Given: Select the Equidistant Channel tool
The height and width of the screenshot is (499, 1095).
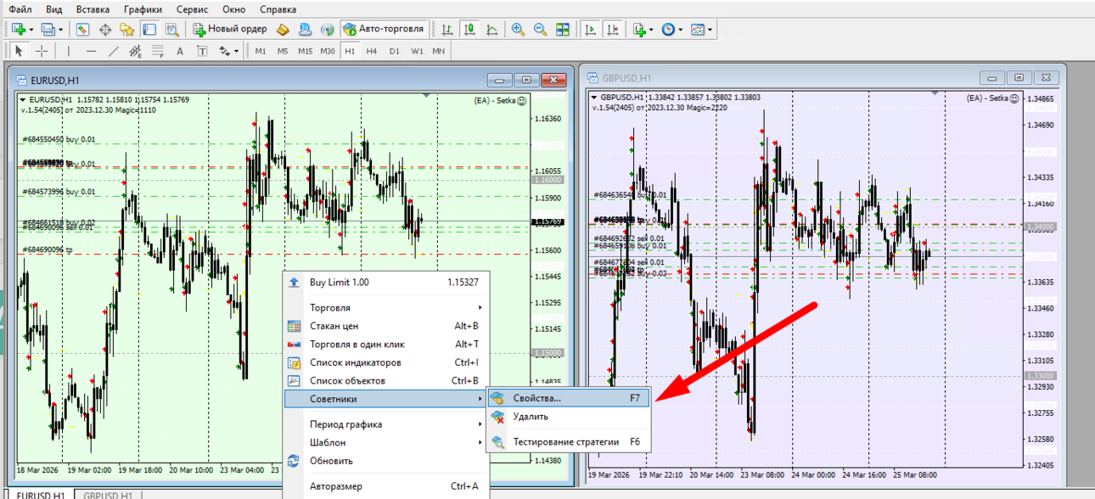Looking at the screenshot, I should [x=135, y=51].
